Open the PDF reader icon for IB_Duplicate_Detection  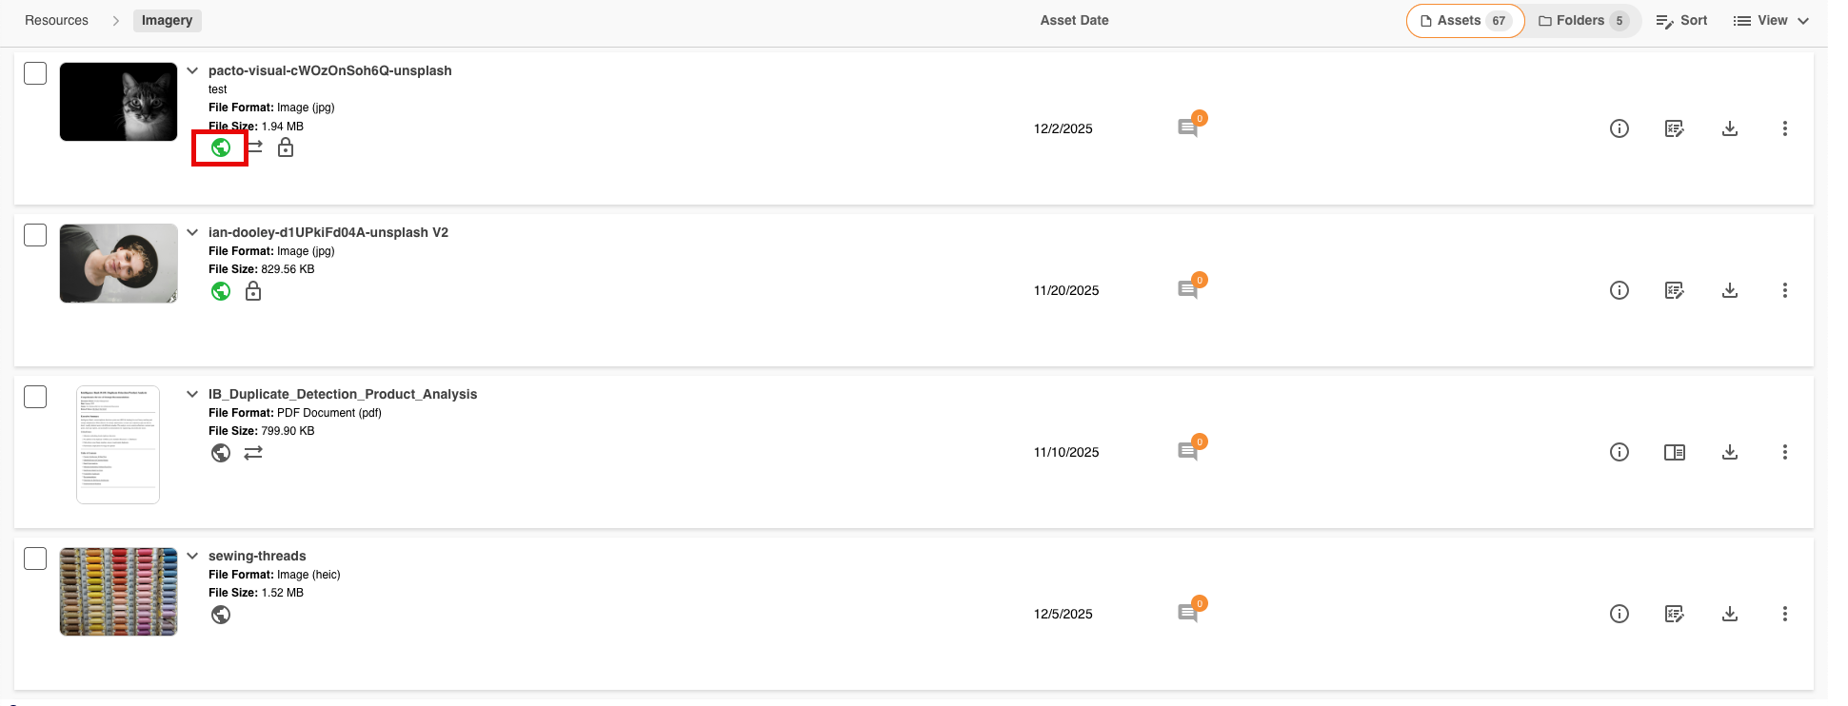point(1674,452)
